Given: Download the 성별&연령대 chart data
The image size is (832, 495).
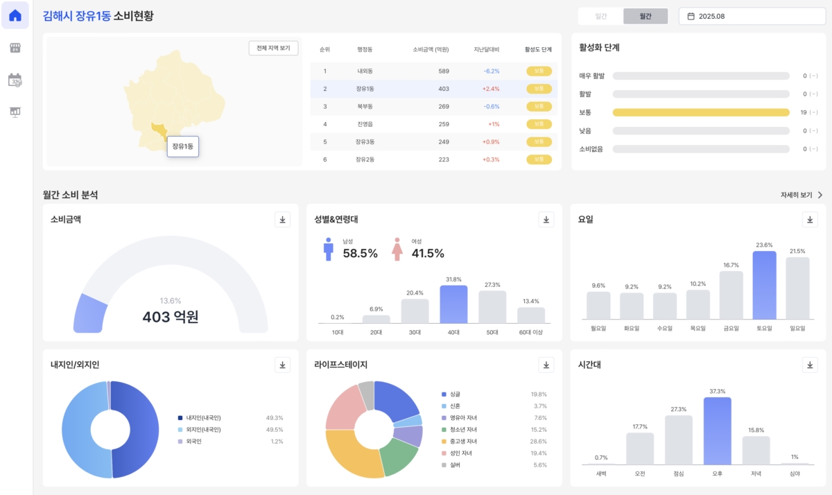Looking at the screenshot, I should 546,220.
